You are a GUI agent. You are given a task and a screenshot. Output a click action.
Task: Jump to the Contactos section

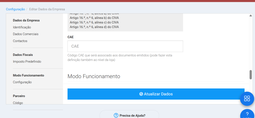20,41
